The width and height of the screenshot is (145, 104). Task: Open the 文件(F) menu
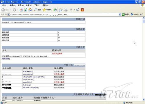click(4, 5)
